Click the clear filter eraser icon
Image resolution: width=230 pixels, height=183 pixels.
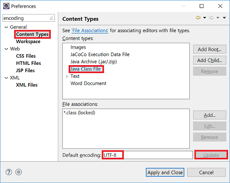(x=51, y=18)
